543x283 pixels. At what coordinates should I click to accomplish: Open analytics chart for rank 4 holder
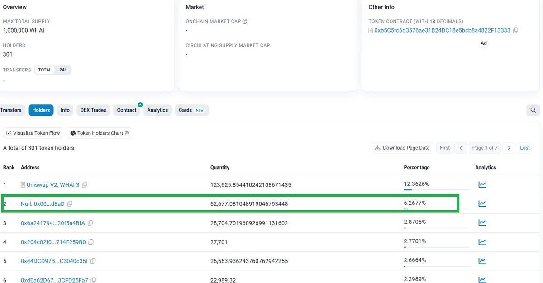(482, 242)
